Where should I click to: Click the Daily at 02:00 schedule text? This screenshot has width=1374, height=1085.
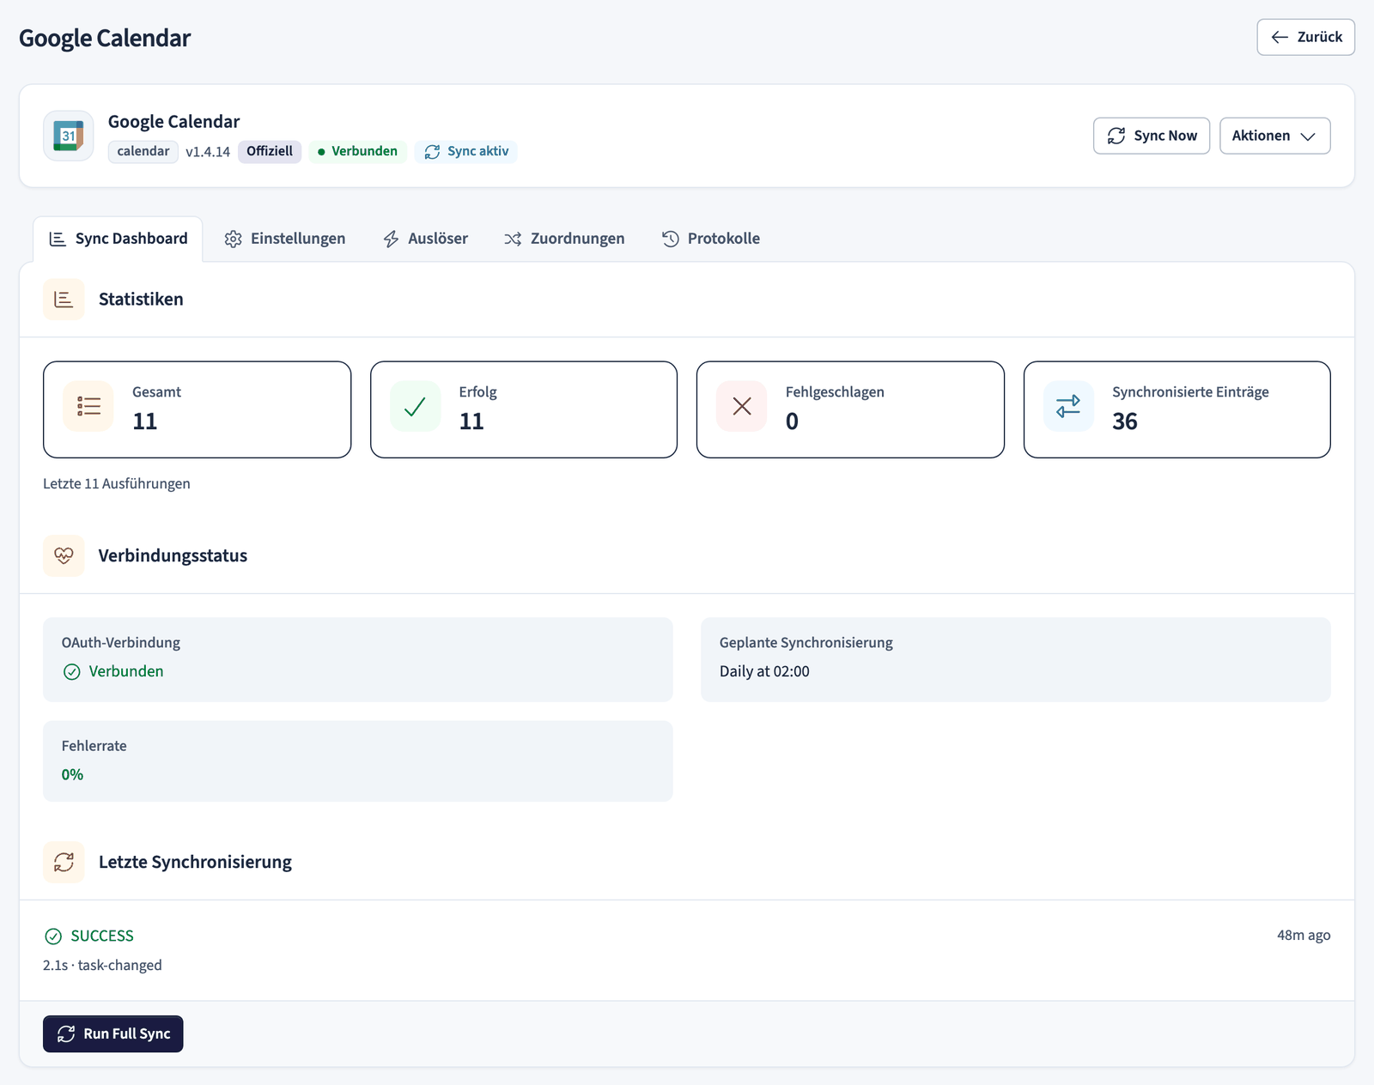point(764,671)
